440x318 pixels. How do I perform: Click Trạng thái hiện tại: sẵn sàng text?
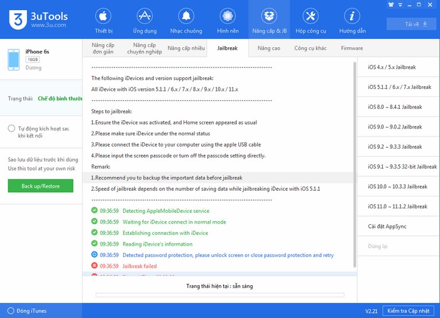[219, 286]
